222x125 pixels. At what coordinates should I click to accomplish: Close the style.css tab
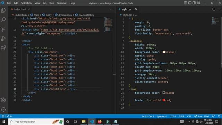click(x=136, y=9)
